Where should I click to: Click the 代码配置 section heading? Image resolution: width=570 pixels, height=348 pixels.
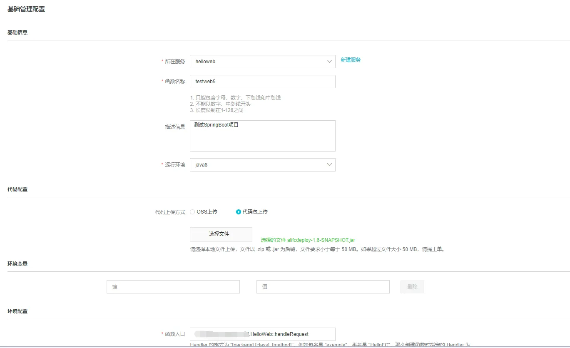click(x=17, y=189)
